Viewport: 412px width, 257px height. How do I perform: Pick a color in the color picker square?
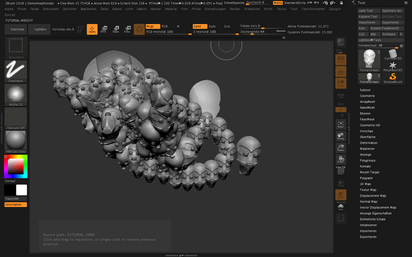(x=16, y=167)
